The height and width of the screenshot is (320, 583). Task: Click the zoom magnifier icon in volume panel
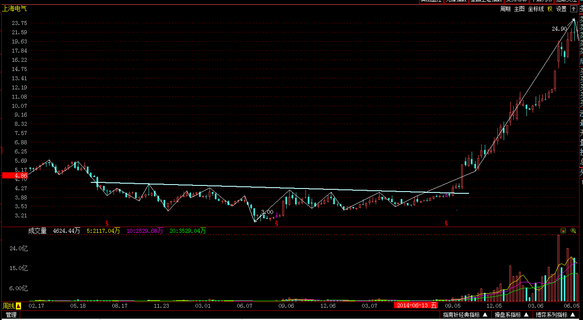pos(573,231)
